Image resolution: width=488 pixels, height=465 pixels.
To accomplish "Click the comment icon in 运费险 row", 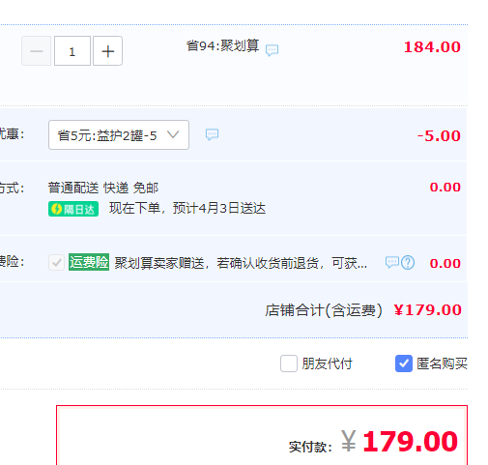I will pos(392,262).
